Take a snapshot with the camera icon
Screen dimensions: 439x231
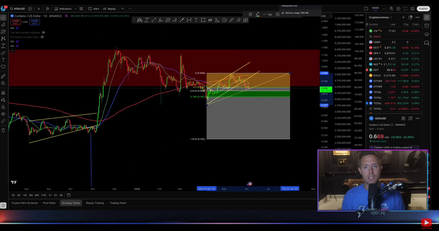click(412, 9)
